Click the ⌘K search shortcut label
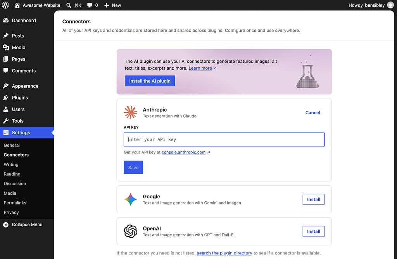Image resolution: width=397 pixels, height=259 pixels. [78, 5]
